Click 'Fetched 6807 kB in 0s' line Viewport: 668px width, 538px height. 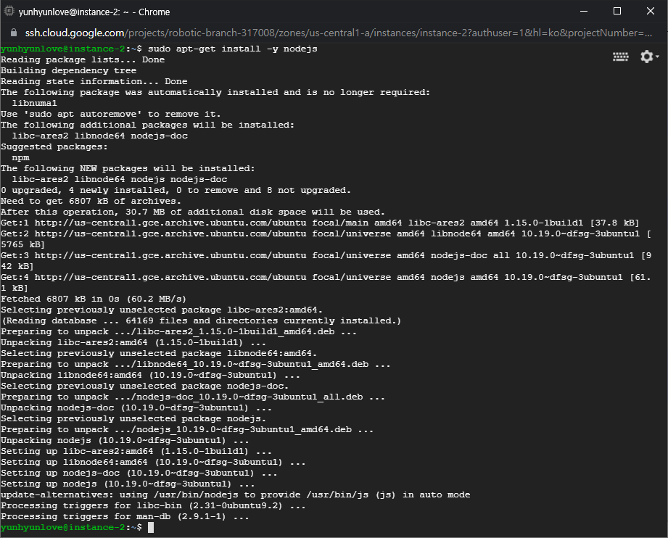[x=94, y=299]
